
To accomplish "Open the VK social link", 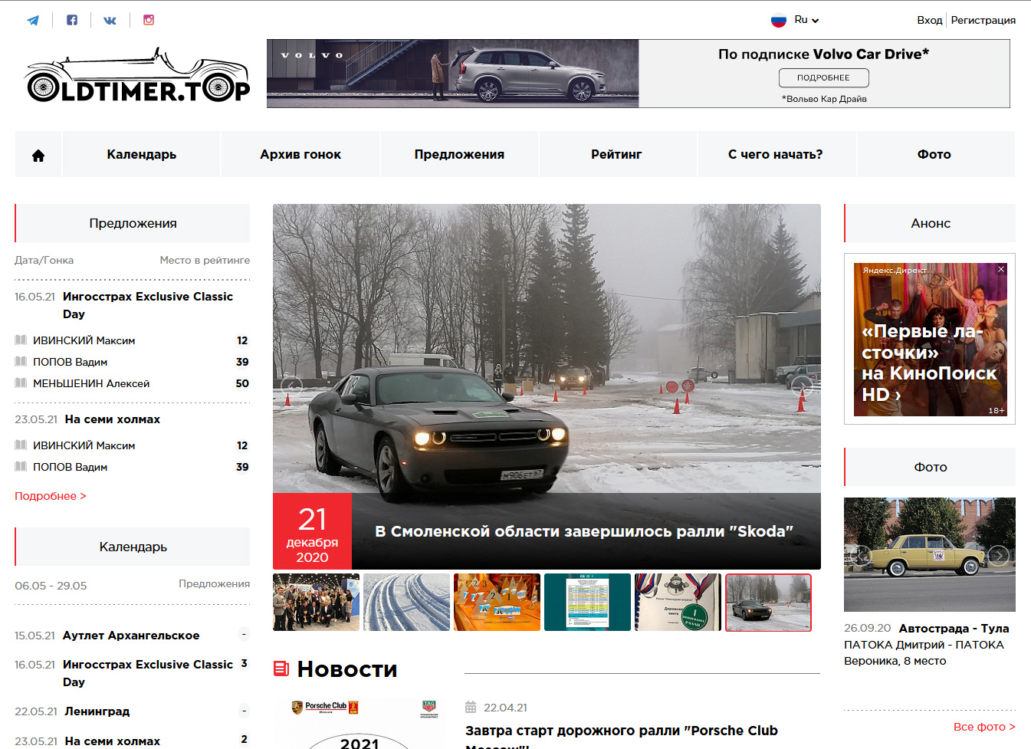I will [110, 21].
